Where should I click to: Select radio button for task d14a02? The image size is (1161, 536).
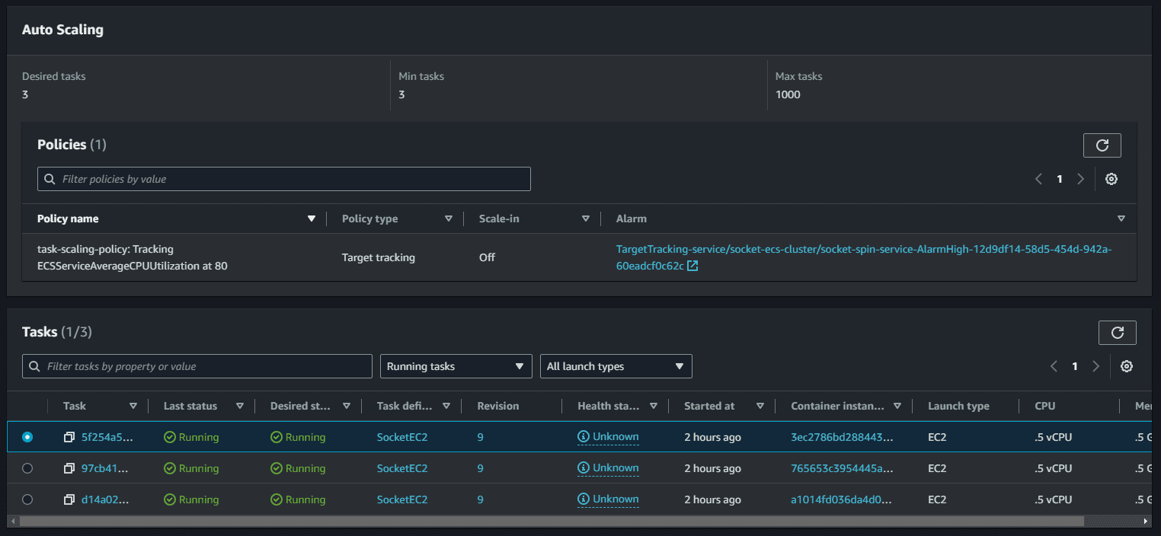(x=27, y=499)
